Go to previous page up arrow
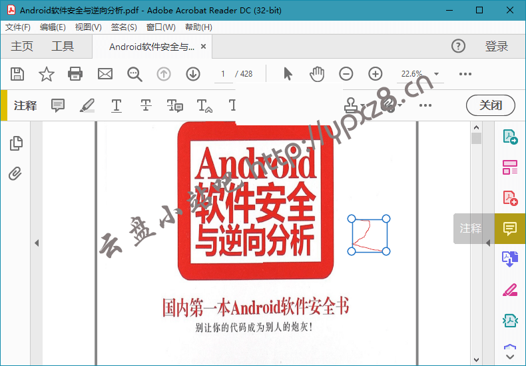The height and width of the screenshot is (366, 526). (x=164, y=74)
